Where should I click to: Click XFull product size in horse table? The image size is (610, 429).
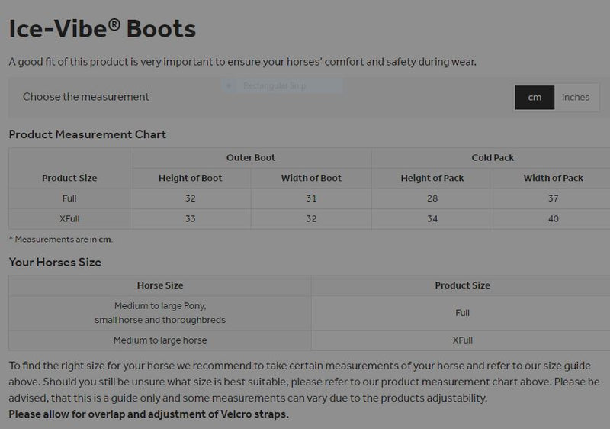tap(462, 340)
